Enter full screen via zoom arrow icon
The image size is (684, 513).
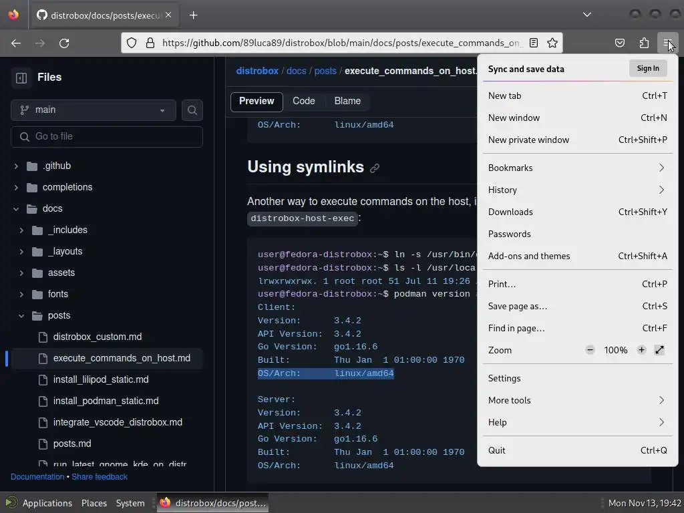pyautogui.click(x=659, y=350)
